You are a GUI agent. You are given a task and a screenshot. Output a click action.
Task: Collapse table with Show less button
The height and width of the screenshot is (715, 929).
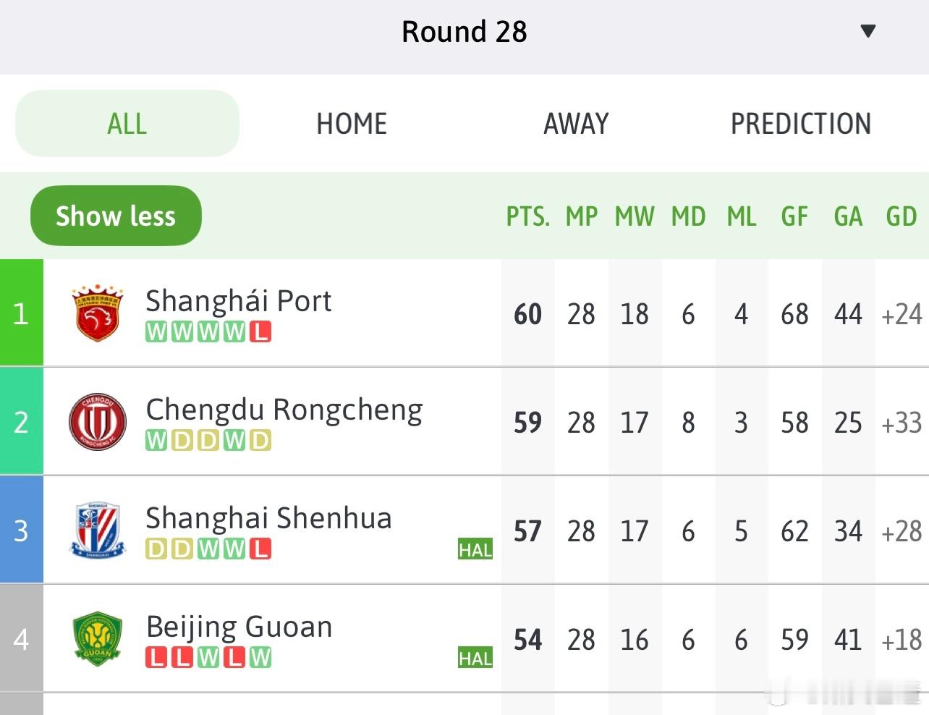pos(116,216)
